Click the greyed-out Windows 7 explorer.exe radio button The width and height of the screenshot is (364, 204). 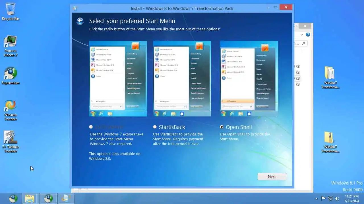click(x=91, y=127)
